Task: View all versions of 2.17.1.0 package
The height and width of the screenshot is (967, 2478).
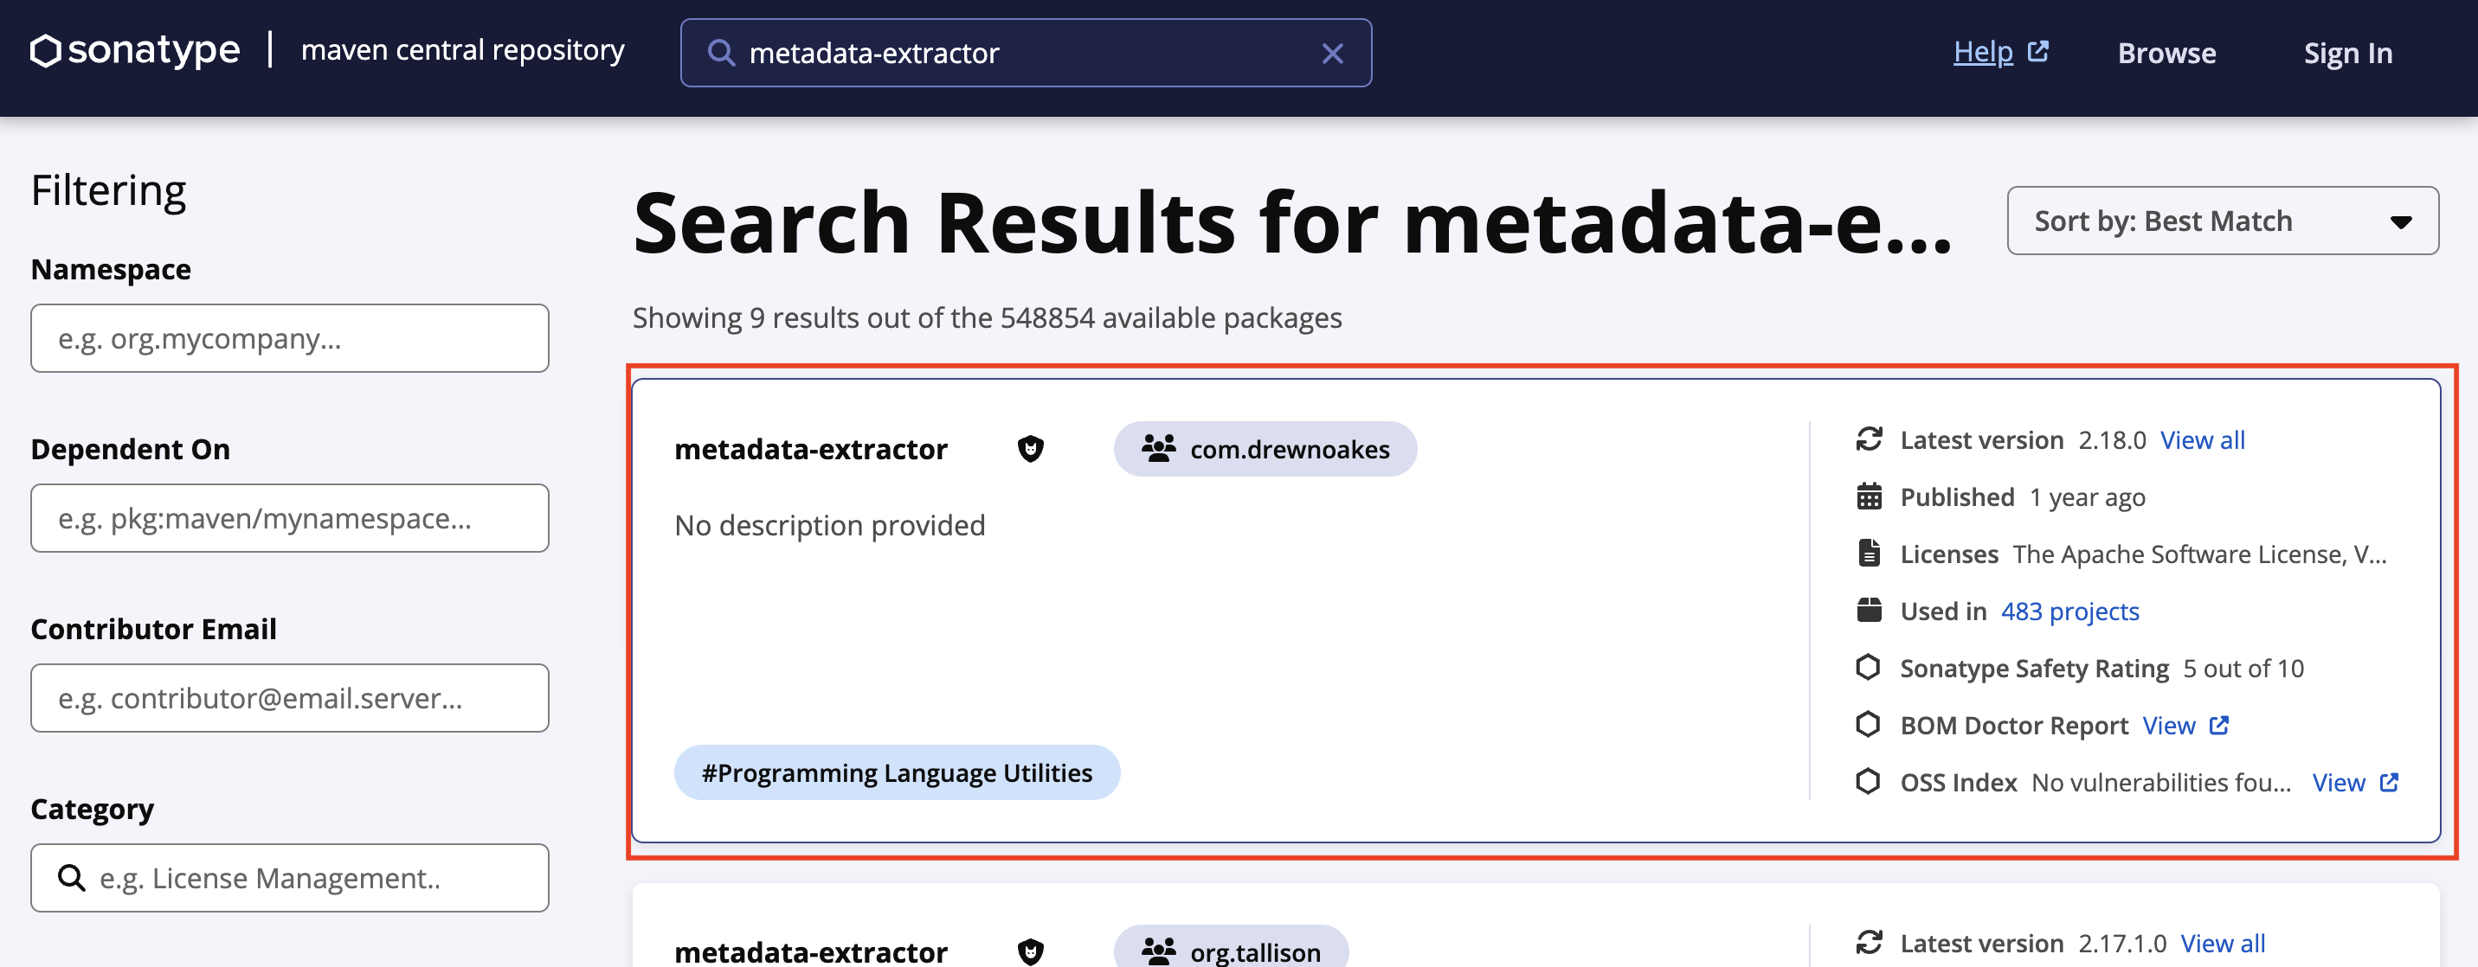Action: pos(2222,944)
